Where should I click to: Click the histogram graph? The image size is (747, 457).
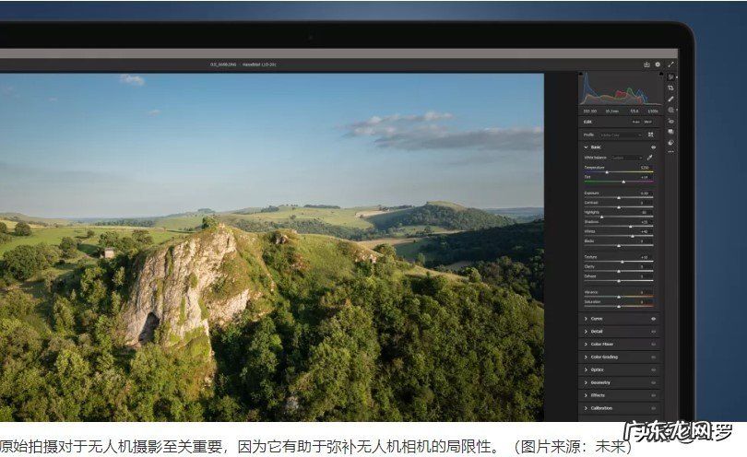(621, 88)
